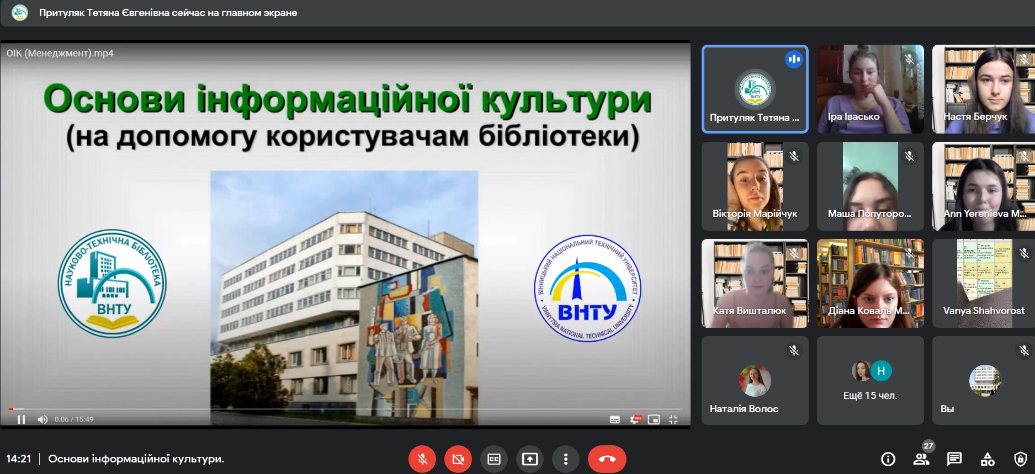
Task: Click the muted mic icon on Іра Івасько's tile
Action: 910,59
